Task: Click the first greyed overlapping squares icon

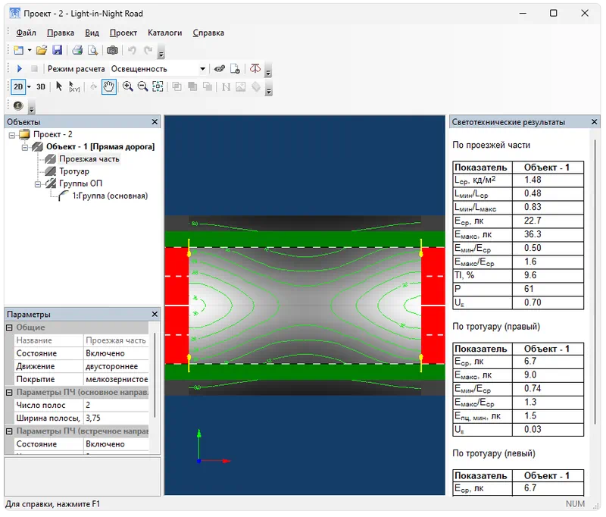Action: point(177,86)
